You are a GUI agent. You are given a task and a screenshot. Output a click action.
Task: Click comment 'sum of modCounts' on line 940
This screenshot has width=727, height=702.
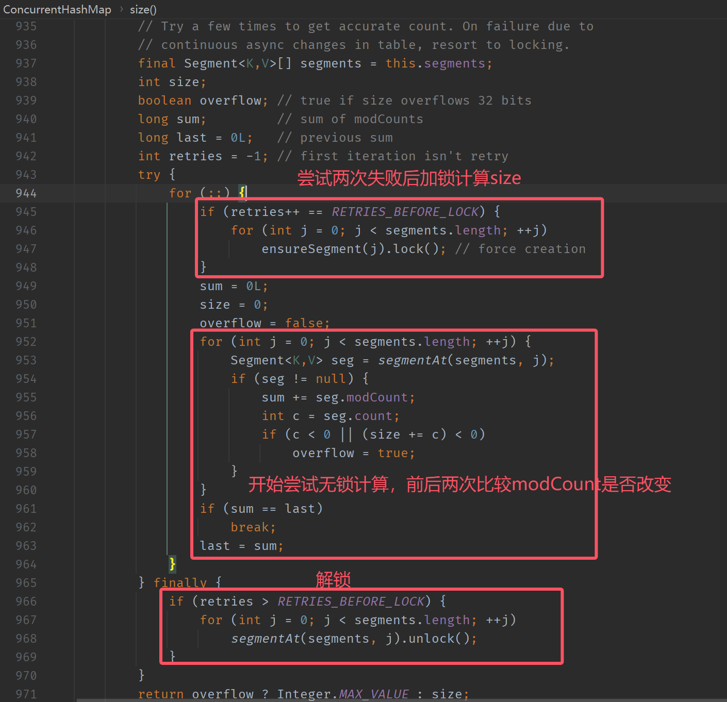point(361,119)
